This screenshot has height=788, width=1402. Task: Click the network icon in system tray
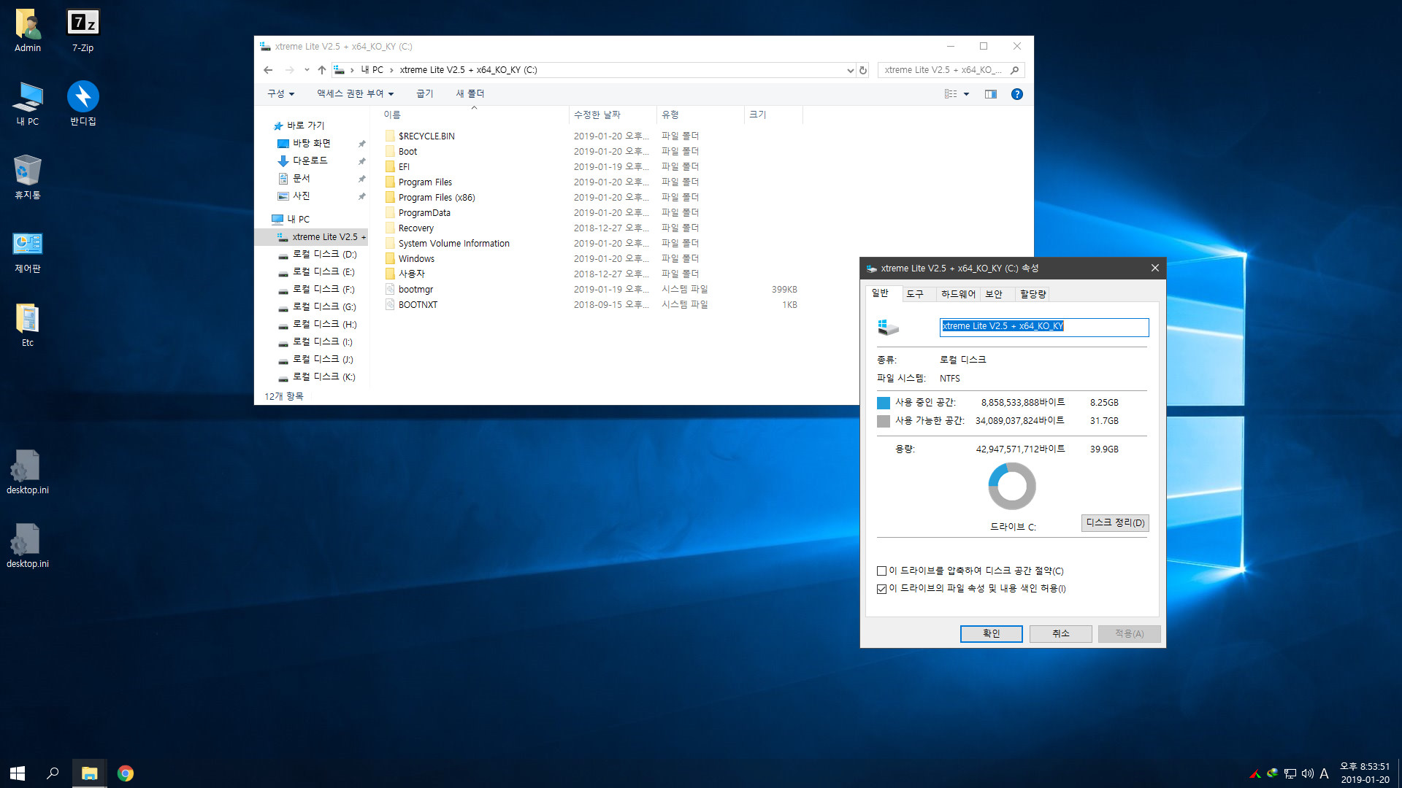click(1290, 773)
